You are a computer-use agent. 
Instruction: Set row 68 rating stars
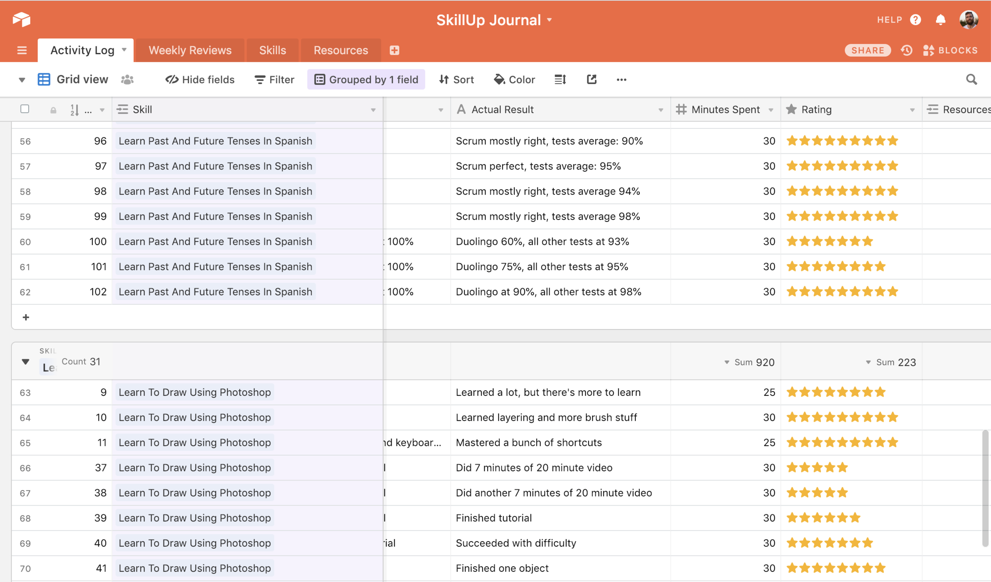pyautogui.click(x=823, y=518)
